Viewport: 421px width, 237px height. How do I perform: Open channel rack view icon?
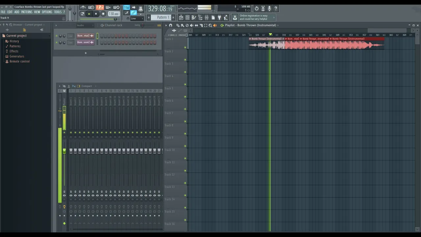pos(187,17)
